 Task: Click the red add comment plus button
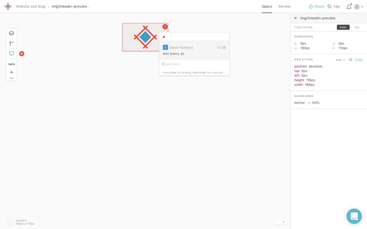click(x=22, y=54)
